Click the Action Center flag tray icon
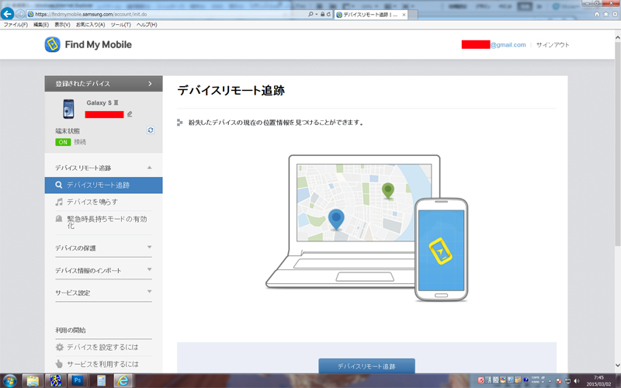The height and width of the screenshot is (388, 621). pyautogui.click(x=559, y=381)
